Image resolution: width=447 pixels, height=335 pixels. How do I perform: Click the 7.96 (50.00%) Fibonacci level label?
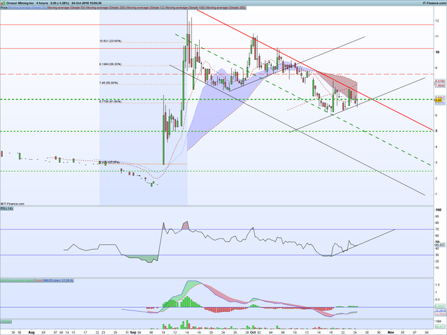(109, 83)
